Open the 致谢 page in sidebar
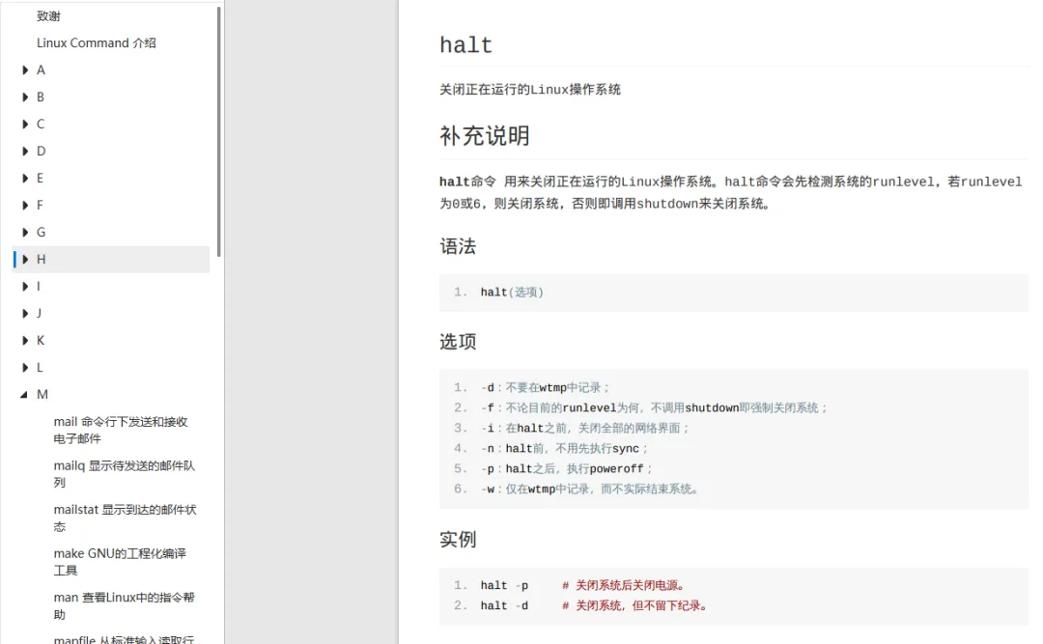Image resolution: width=1043 pixels, height=644 pixels. pos(48,16)
